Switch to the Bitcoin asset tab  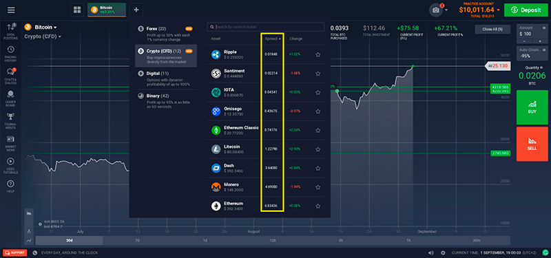[107, 10]
